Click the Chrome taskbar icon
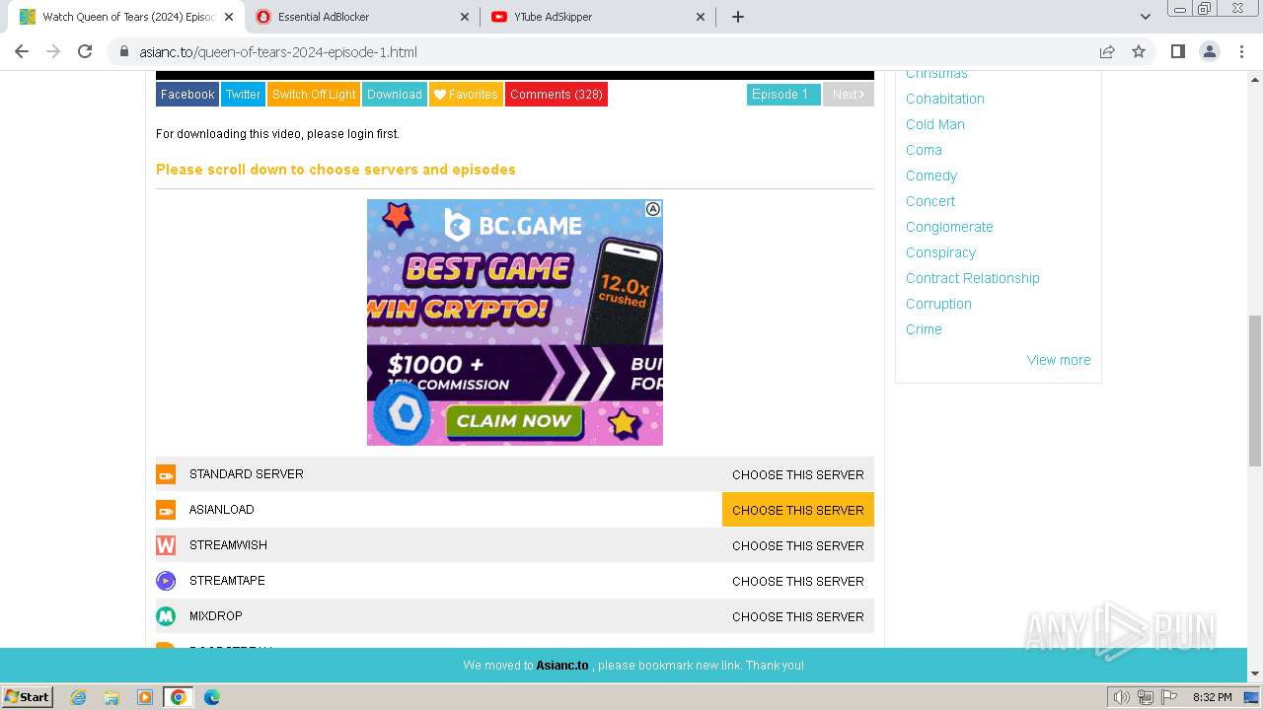 [179, 697]
